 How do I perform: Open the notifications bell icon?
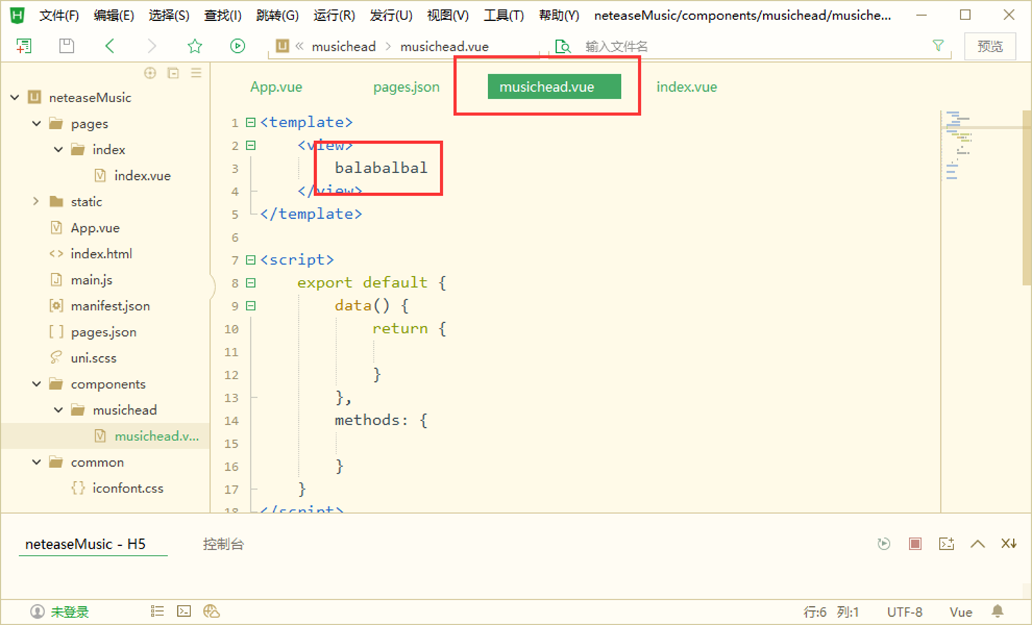pos(998,611)
